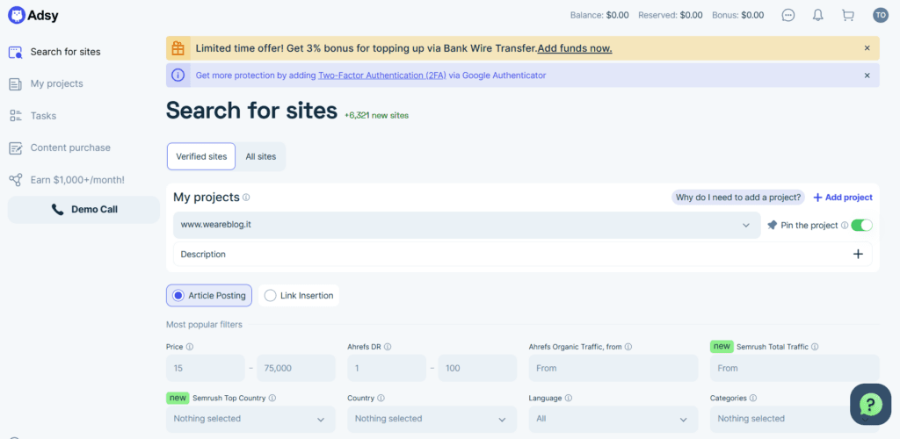Open Two-Factor Authentication (2FA) link
The height and width of the screenshot is (439, 900).
(x=382, y=76)
